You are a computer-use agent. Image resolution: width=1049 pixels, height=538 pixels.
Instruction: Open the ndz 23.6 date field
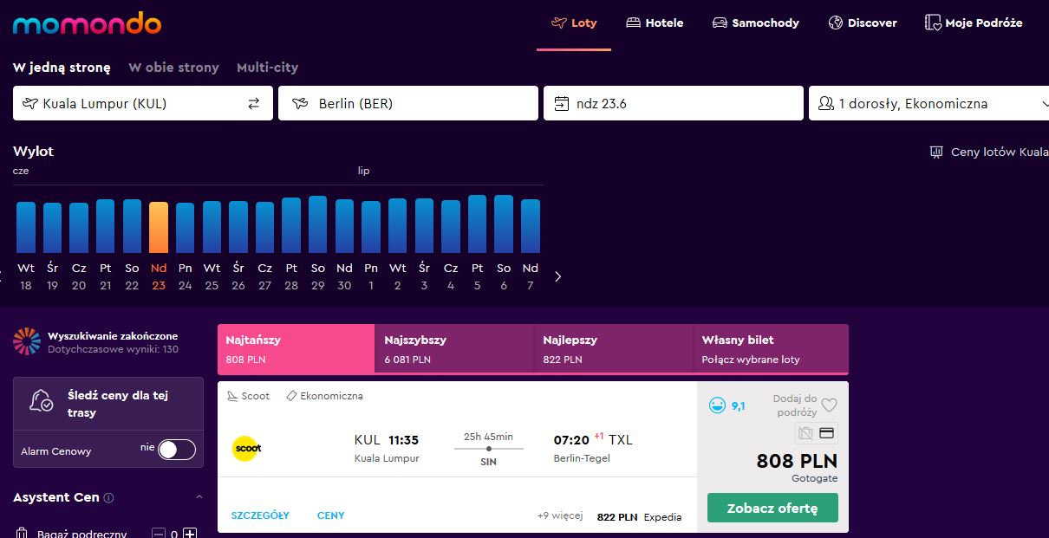tap(674, 103)
